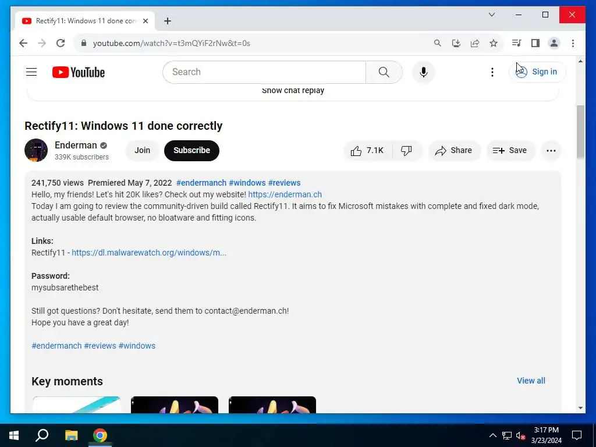Click the muted volume tray icon

(x=521, y=435)
